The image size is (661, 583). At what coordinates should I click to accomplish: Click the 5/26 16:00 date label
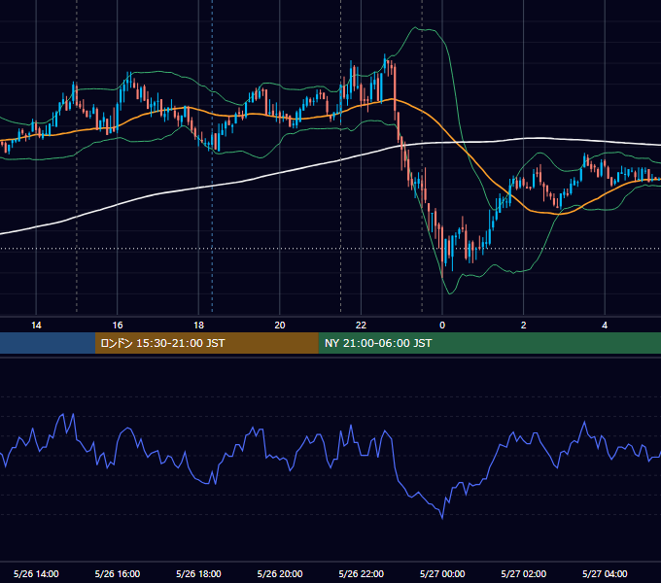point(118,573)
